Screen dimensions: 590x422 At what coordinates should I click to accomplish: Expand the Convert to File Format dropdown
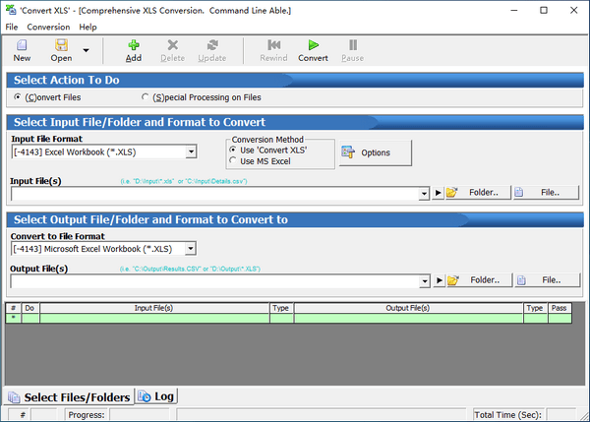tap(191, 249)
